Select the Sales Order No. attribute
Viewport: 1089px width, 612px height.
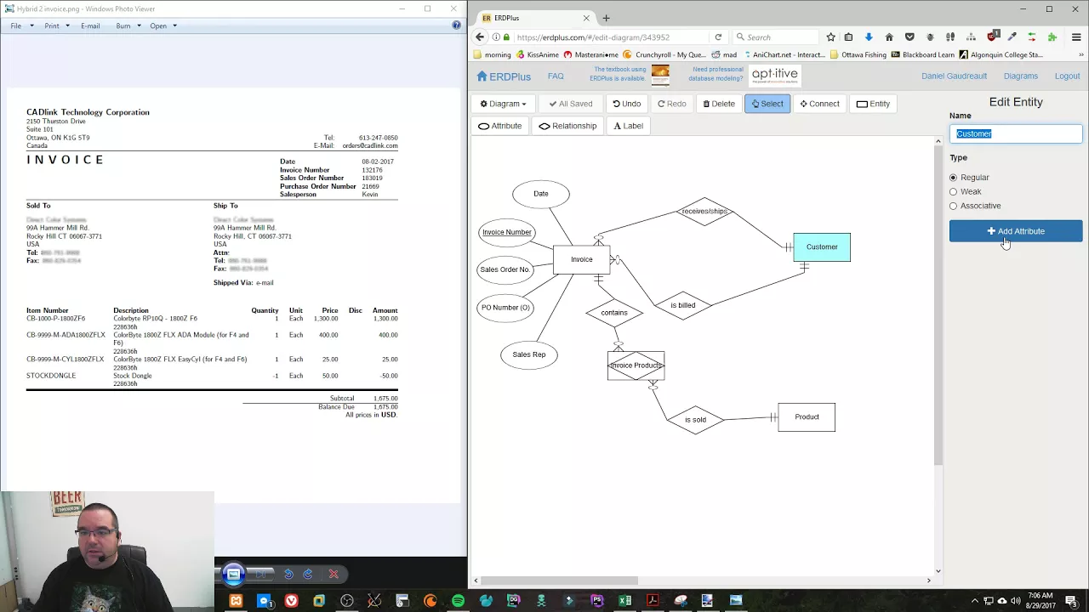point(505,269)
